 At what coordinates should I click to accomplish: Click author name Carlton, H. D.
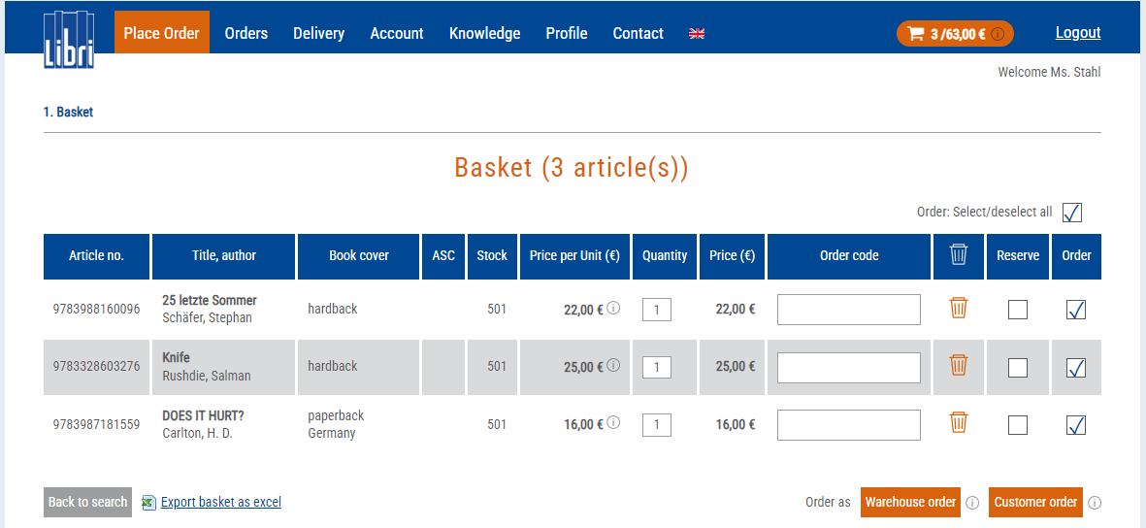point(197,433)
